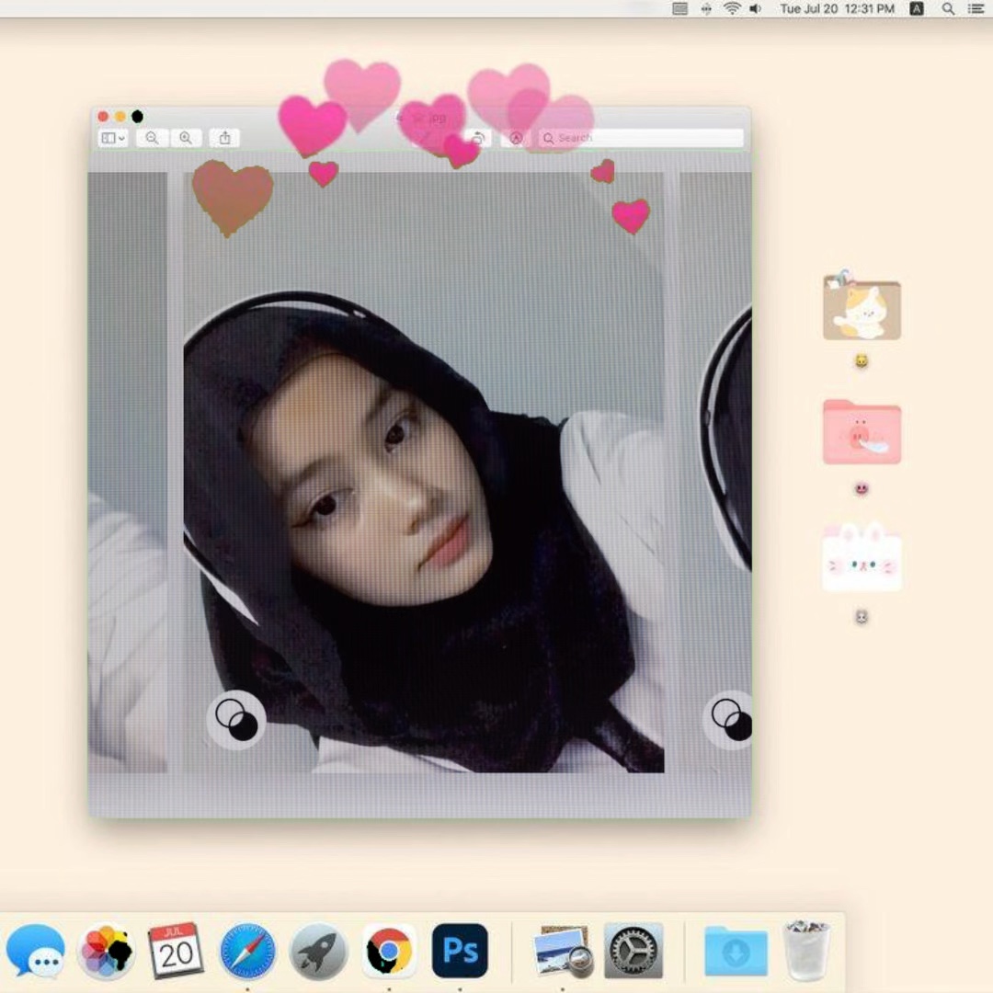Screen dimensions: 993x993
Task: Click the zoom out magnifier button
Action: (152, 138)
